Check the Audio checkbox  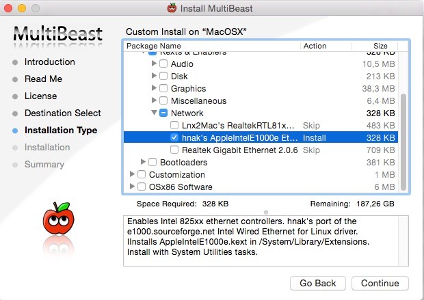(x=163, y=64)
